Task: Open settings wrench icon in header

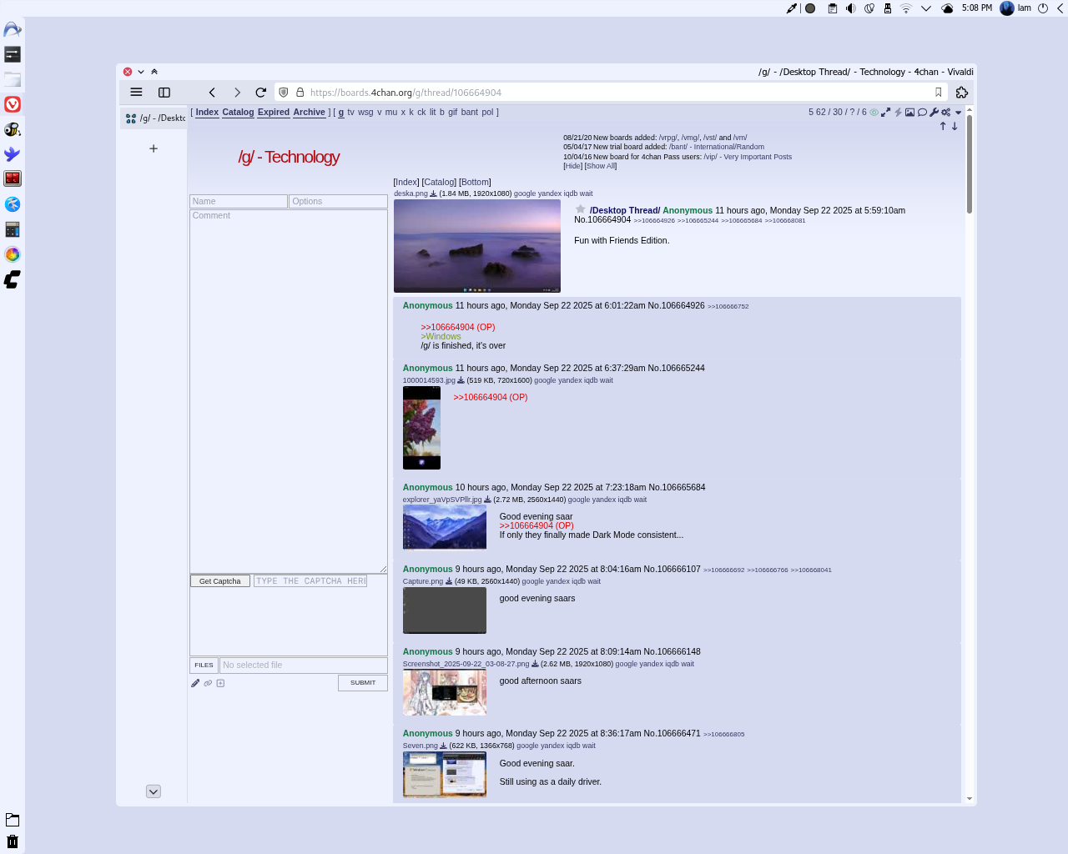Action: point(934,113)
